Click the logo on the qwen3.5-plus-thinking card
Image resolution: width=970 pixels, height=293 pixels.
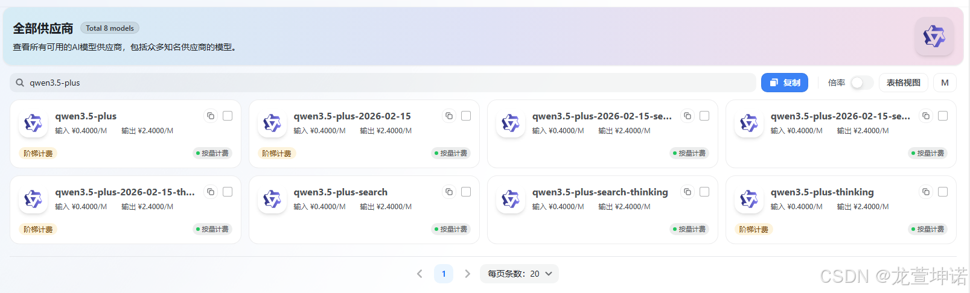pyautogui.click(x=749, y=199)
